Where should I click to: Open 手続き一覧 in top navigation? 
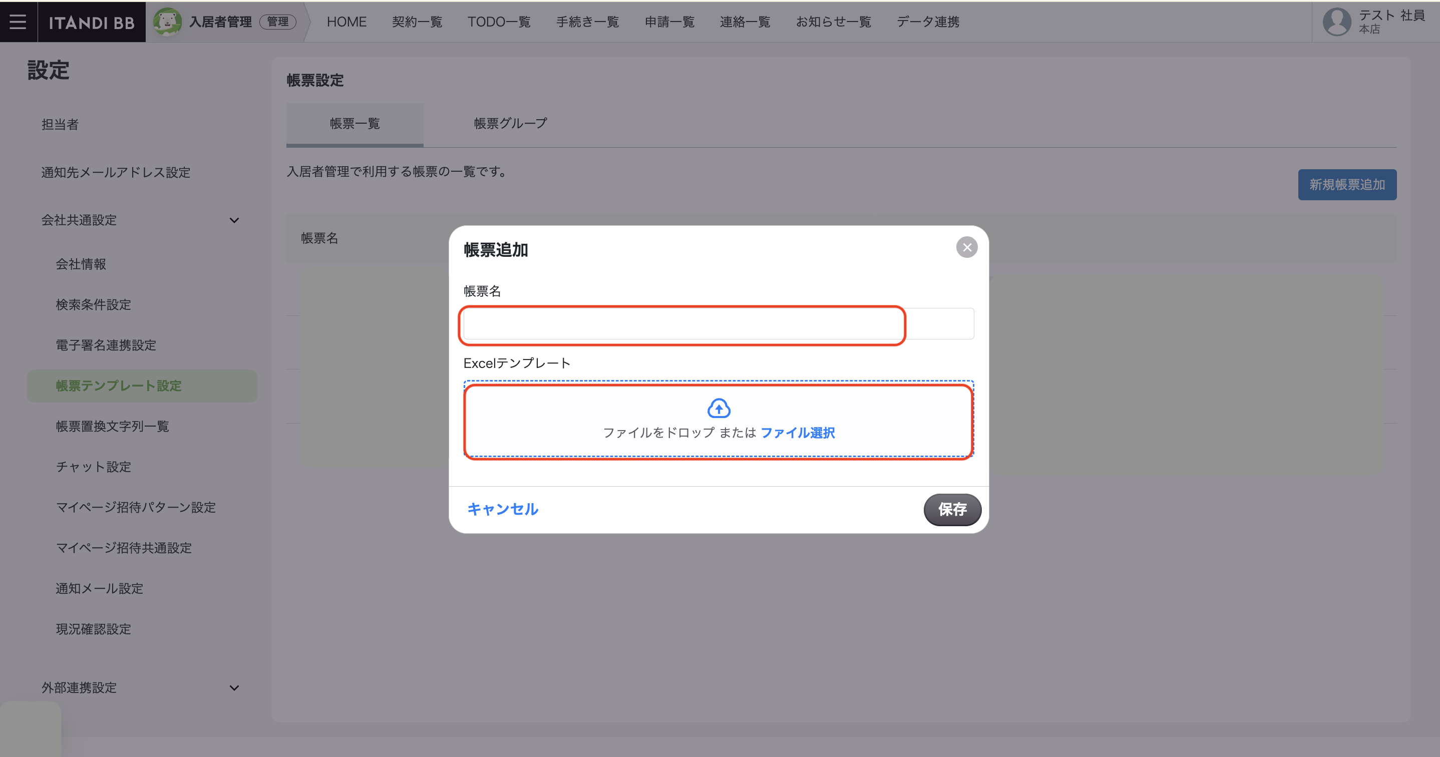pos(587,22)
